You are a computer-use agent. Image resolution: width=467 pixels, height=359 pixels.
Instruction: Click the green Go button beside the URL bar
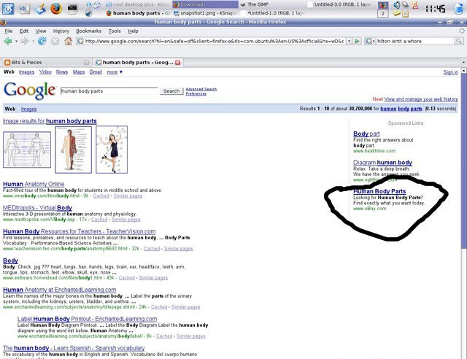[x=357, y=41]
